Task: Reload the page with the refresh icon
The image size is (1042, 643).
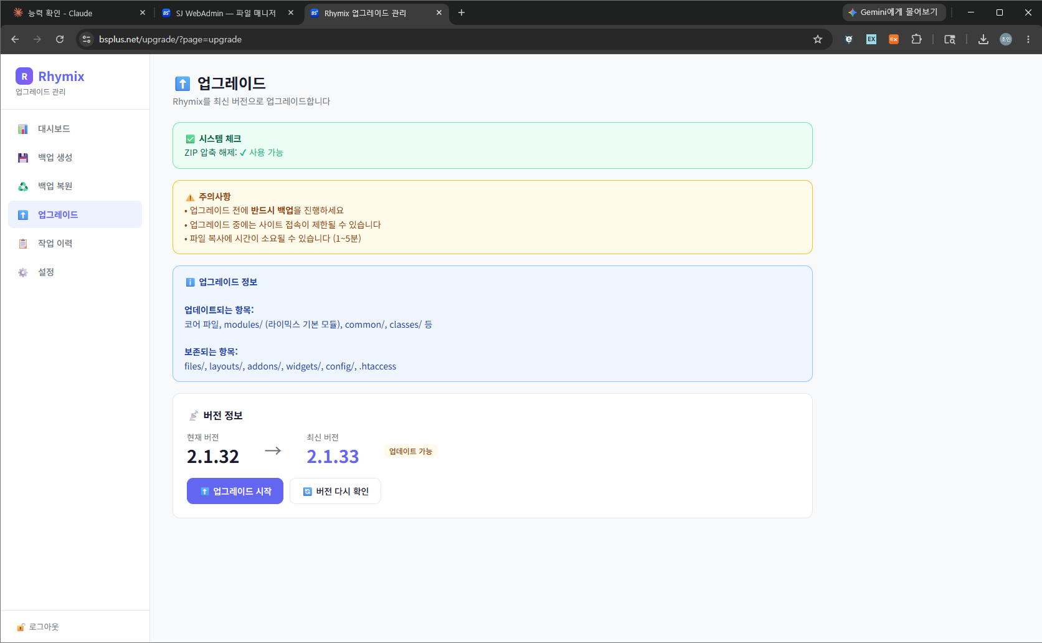Action: pos(60,39)
